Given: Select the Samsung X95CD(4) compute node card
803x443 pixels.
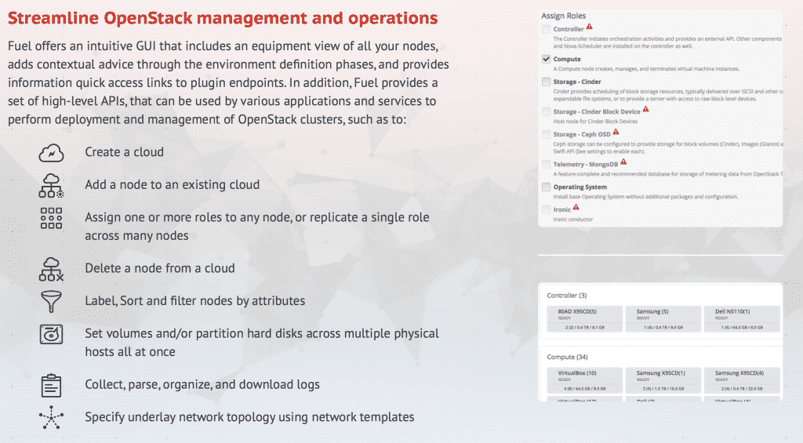Looking at the screenshot, I should coord(742,380).
